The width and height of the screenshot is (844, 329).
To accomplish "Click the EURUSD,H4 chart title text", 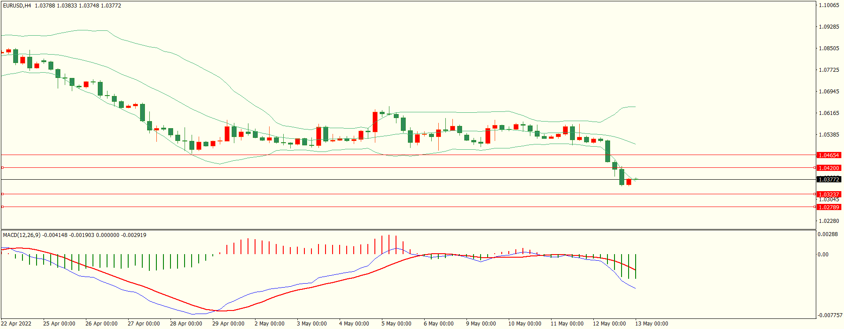I will (17, 6).
